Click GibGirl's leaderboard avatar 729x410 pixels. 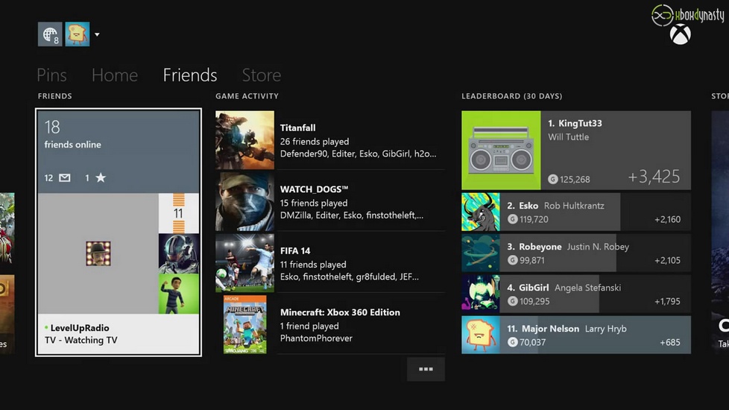(x=480, y=292)
